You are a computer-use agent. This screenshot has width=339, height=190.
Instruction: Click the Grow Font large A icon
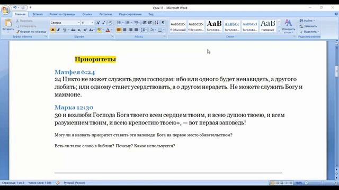(x=98, y=23)
